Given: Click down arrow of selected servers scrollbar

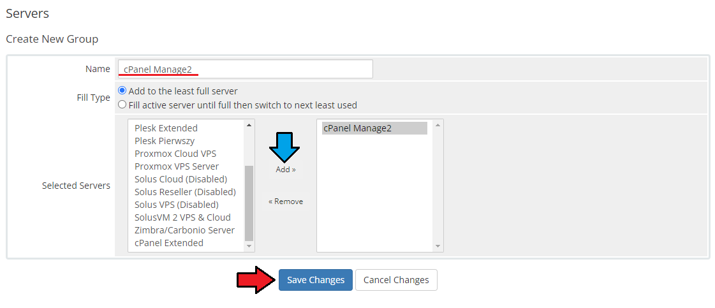Looking at the screenshot, I should point(438,246).
